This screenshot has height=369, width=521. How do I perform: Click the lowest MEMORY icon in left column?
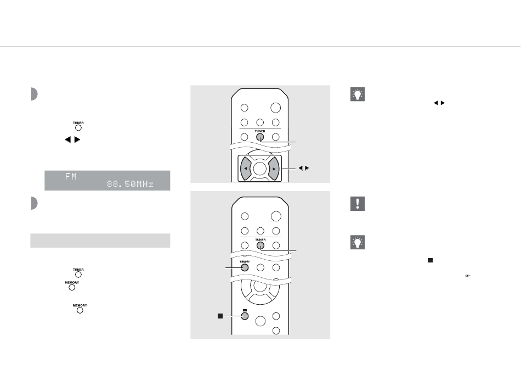80,309
